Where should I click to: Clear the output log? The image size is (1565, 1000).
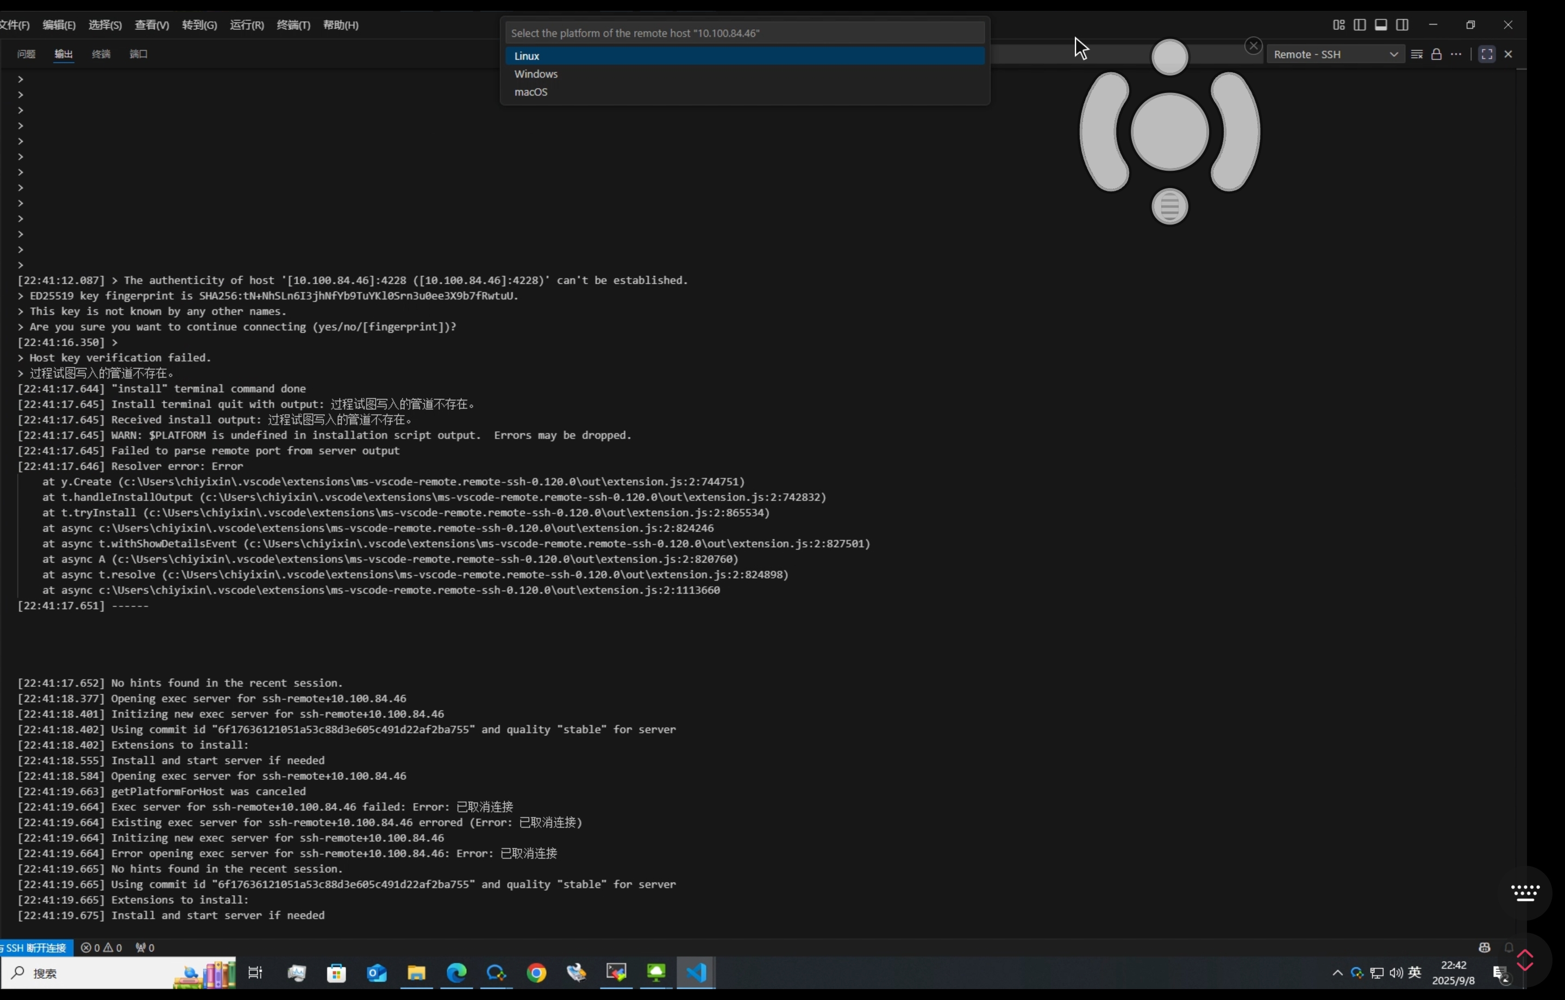tap(1417, 54)
